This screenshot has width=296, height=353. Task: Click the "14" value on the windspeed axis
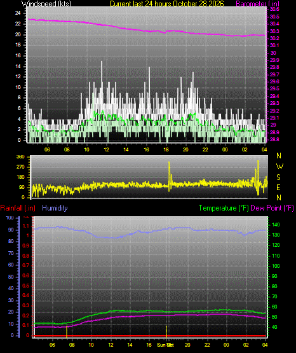(x=18, y=66)
